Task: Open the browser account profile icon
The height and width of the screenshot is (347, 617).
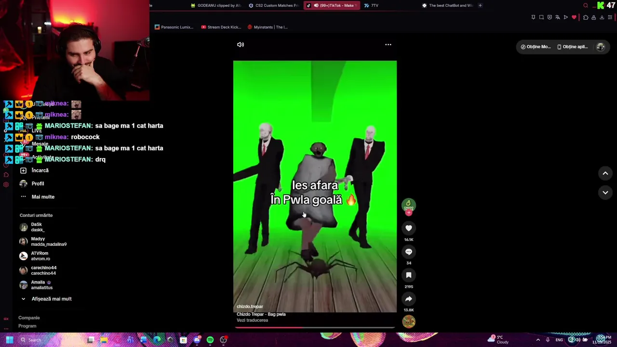Action: click(x=594, y=17)
